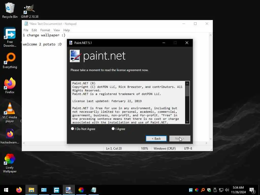This screenshot has height=195, width=260.
Task: Click Notepad horizontal scrollbar right arrow
Action: (x=206, y=143)
